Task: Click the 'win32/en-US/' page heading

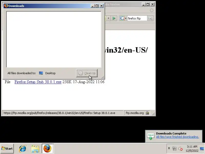Action: click(x=126, y=50)
